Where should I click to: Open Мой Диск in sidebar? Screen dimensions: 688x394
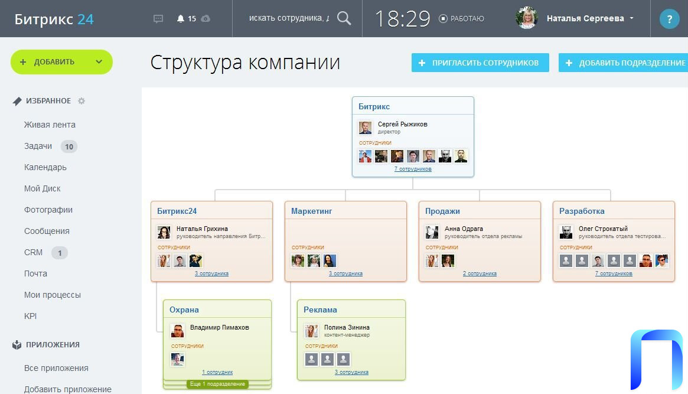coord(42,188)
